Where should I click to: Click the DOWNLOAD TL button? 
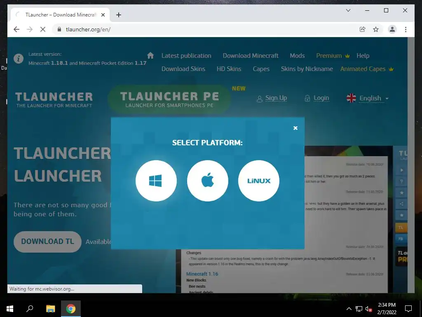[x=47, y=241]
